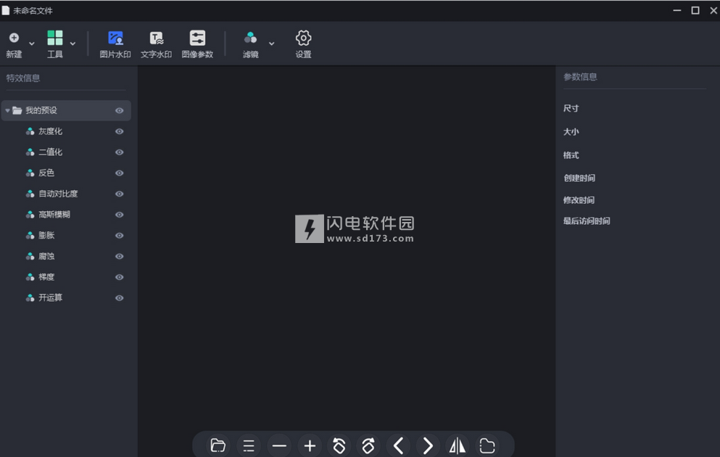Go to next image arrow

pyautogui.click(x=428, y=445)
